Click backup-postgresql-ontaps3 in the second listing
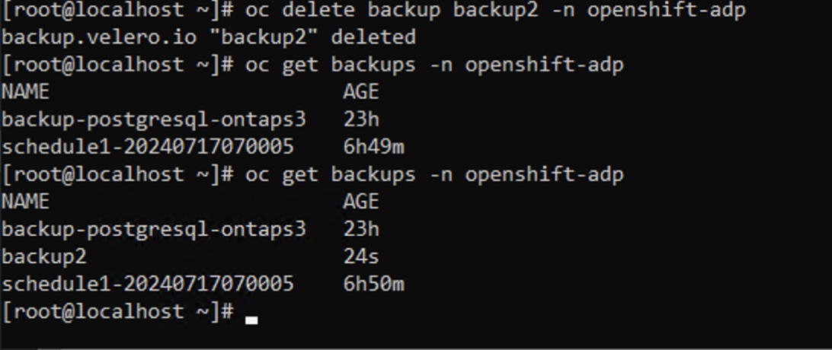The height and width of the screenshot is (350, 832). 154,229
